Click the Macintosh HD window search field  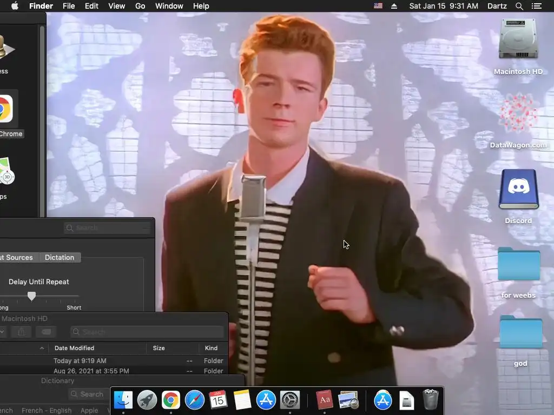pyautogui.click(x=147, y=332)
